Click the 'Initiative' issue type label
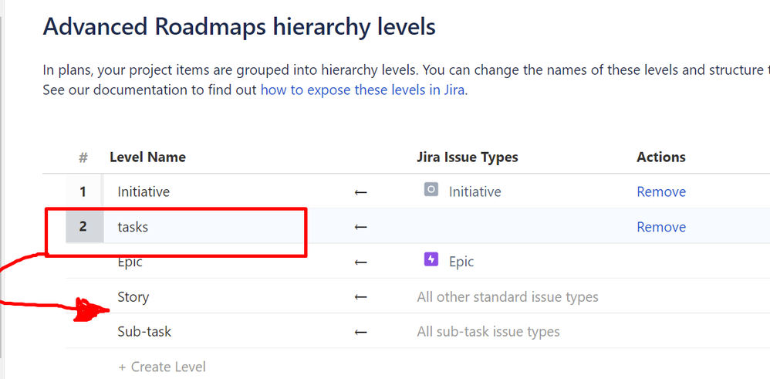The height and width of the screenshot is (379, 770). click(x=474, y=191)
